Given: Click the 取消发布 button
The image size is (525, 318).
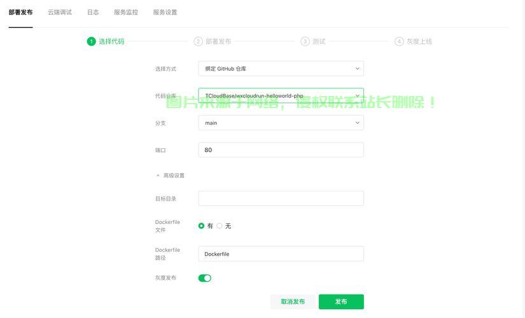Looking at the screenshot, I should pos(293,301).
